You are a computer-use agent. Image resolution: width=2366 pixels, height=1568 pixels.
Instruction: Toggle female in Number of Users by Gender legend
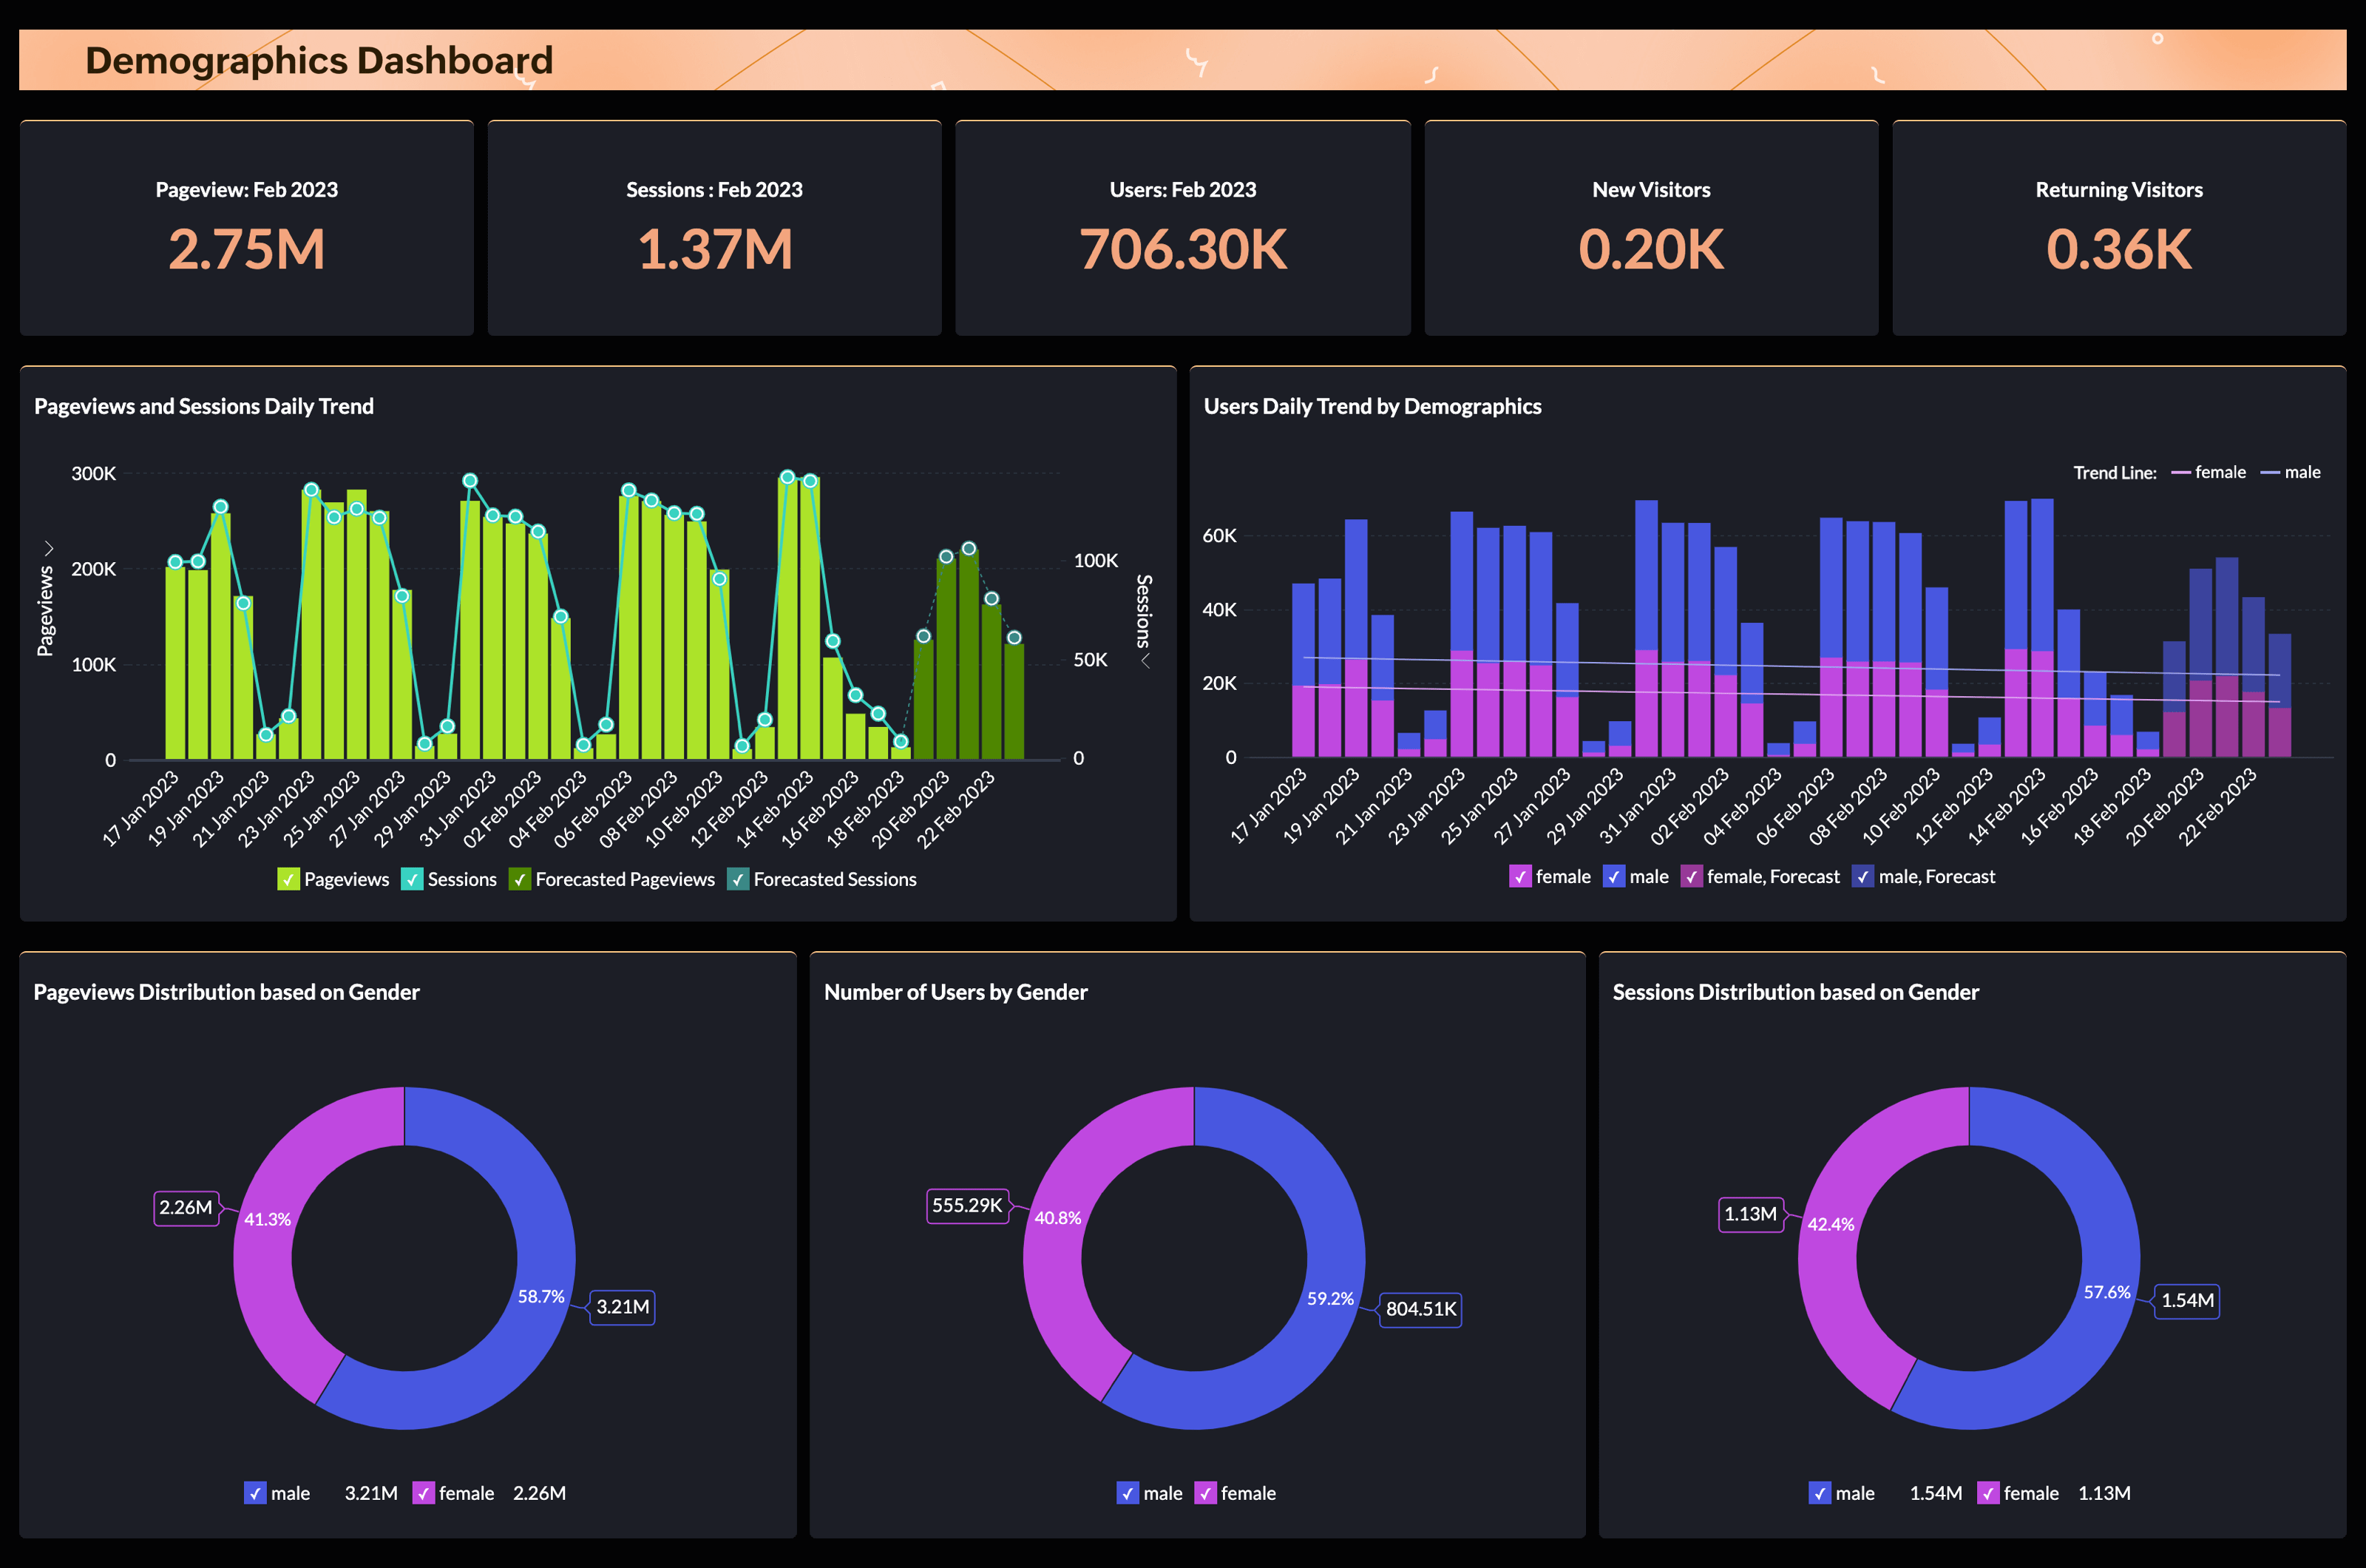(1204, 1493)
